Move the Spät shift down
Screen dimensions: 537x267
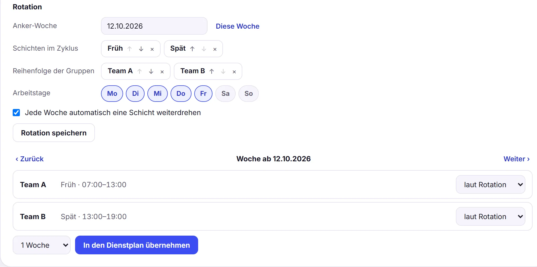[x=204, y=49]
